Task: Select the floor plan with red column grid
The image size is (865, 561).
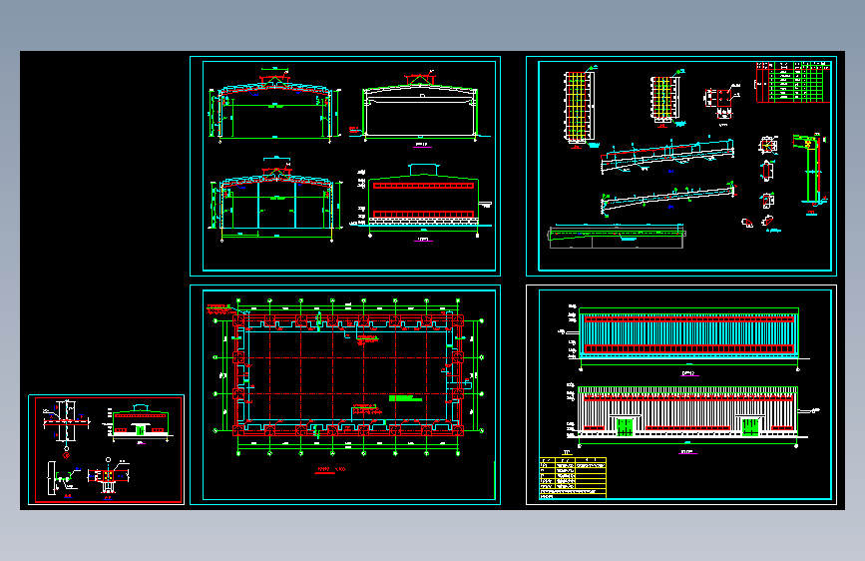Action: 348,376
